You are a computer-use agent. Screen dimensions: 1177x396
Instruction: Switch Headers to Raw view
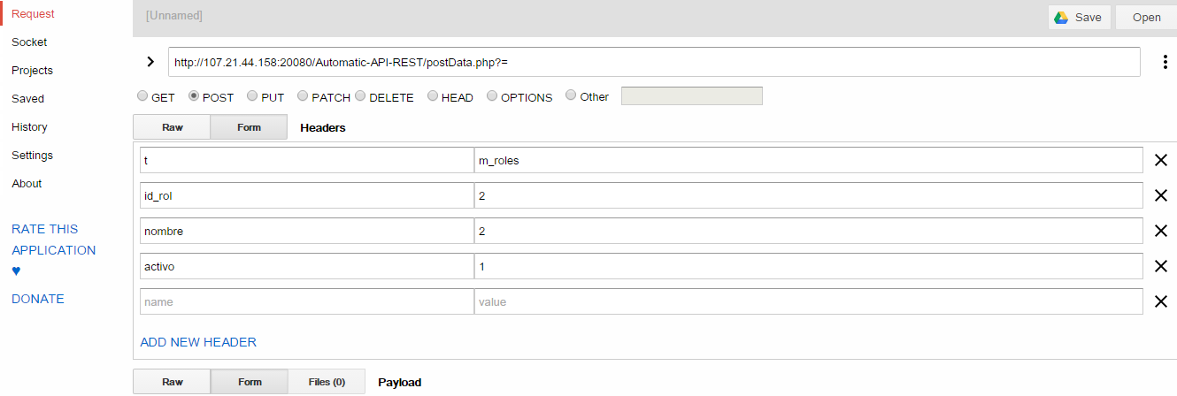click(172, 127)
